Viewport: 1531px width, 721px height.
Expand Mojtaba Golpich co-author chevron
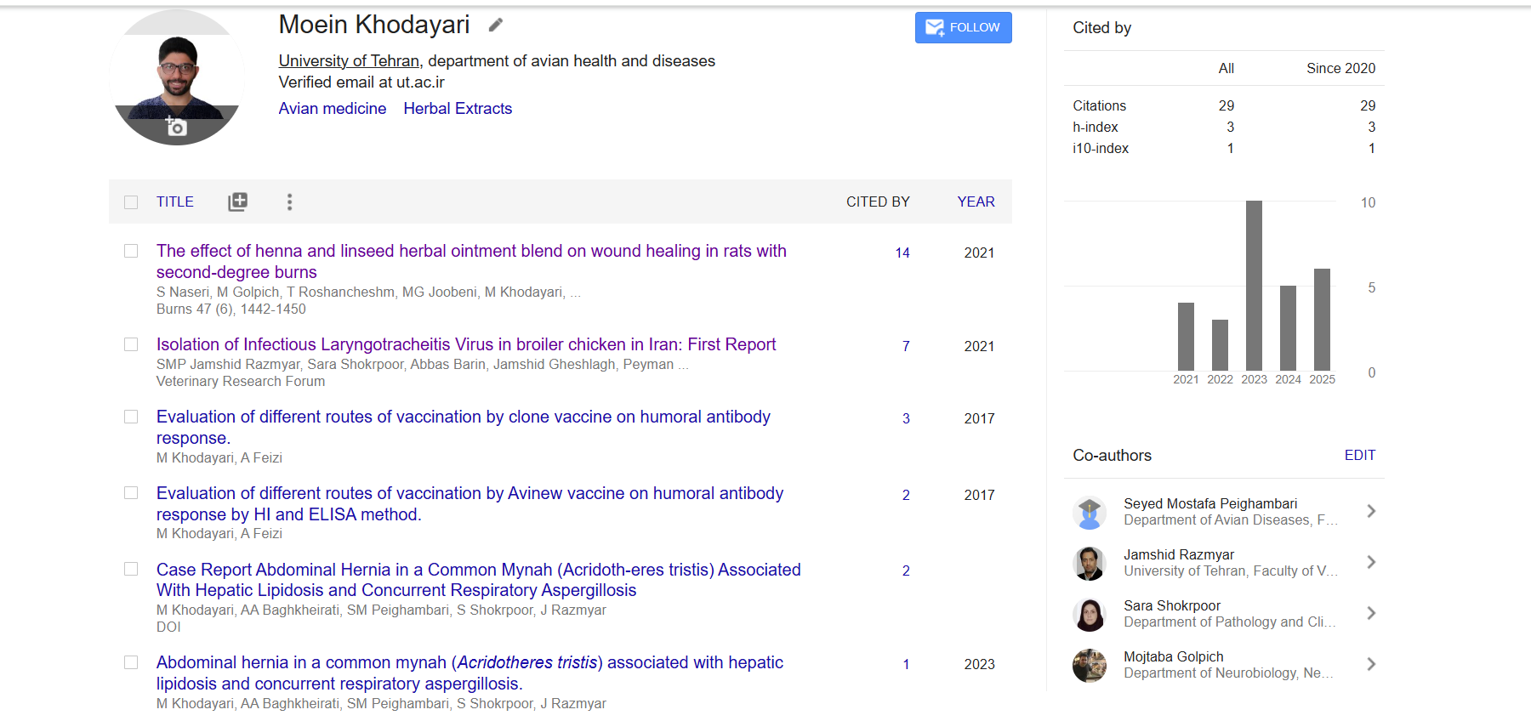(1370, 664)
